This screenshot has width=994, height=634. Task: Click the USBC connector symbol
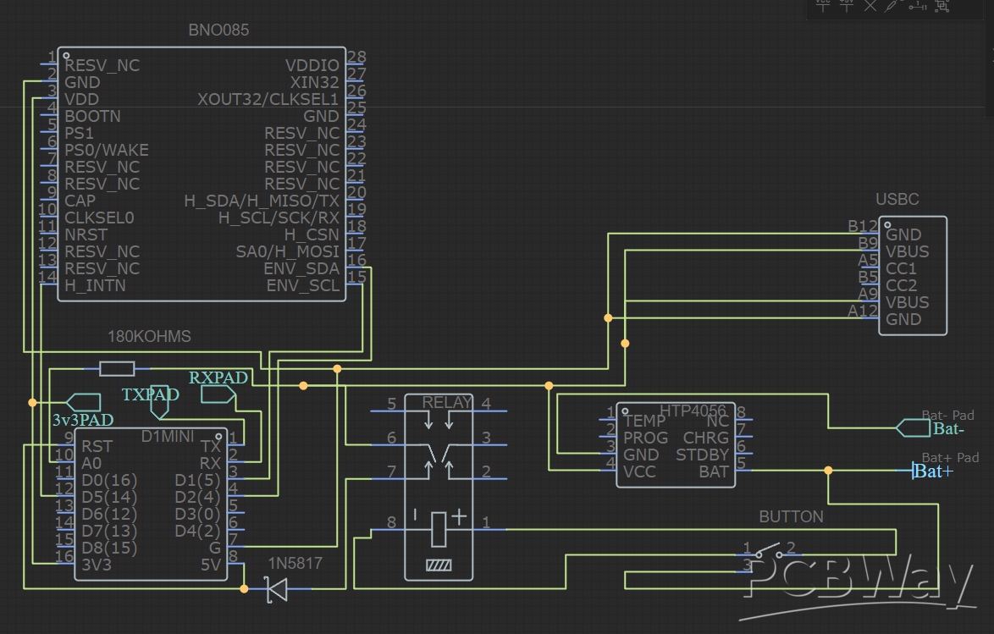pos(912,275)
